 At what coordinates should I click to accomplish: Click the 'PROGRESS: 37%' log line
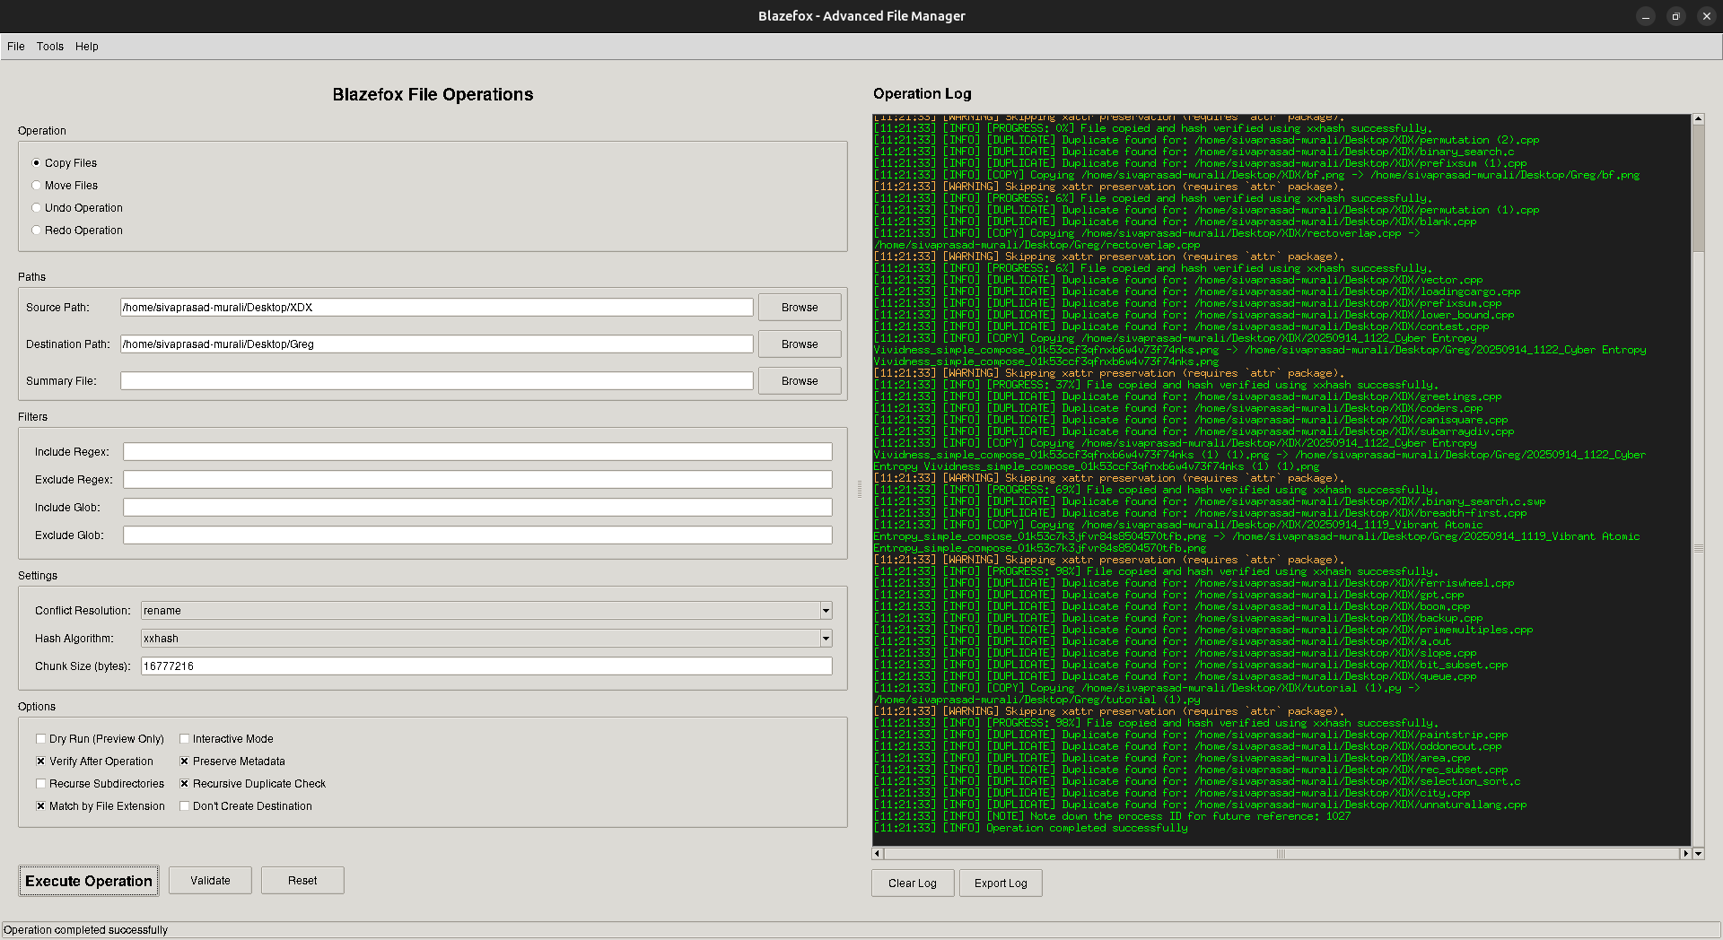pyautogui.click(x=1154, y=385)
